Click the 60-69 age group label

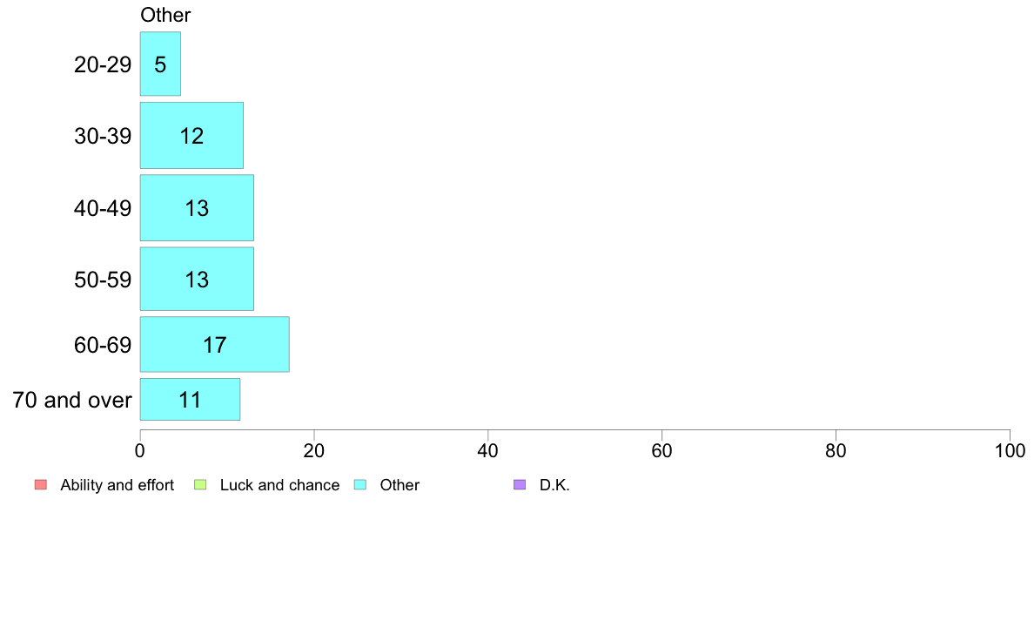(103, 345)
